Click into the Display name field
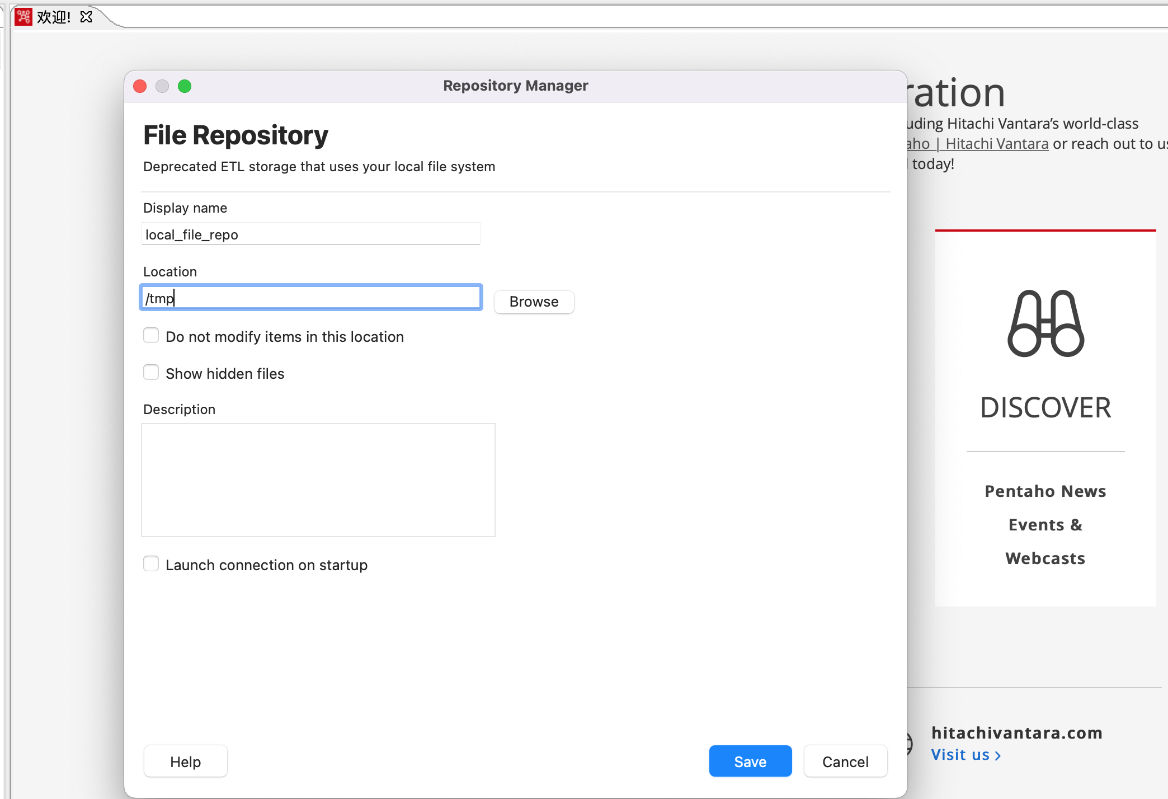The image size is (1168, 799). click(310, 234)
